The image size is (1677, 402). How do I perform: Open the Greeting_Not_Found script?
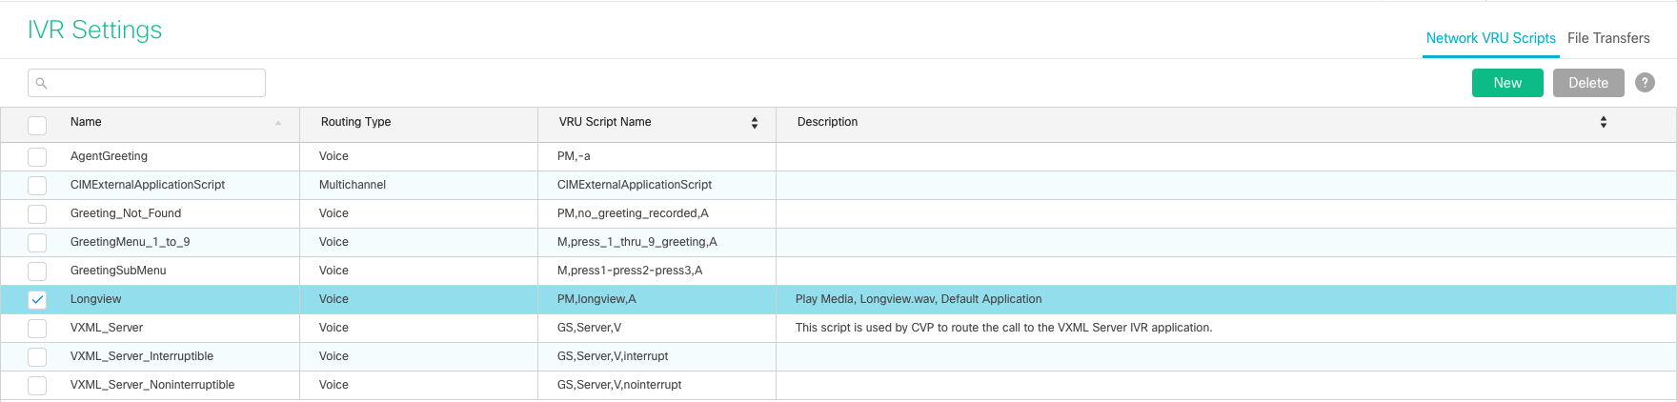(x=126, y=213)
